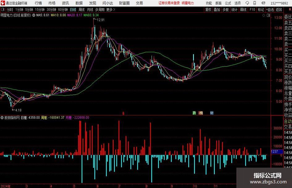
Task: Click the MA20: 9.17 indicator label
Action: click(x=75, y=15)
